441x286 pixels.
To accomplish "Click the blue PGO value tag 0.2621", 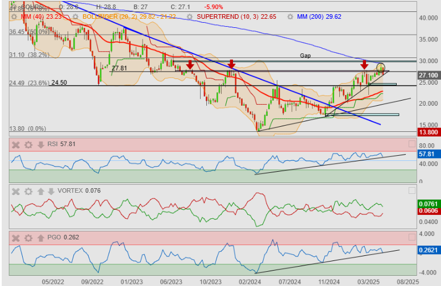I will click(428, 250).
